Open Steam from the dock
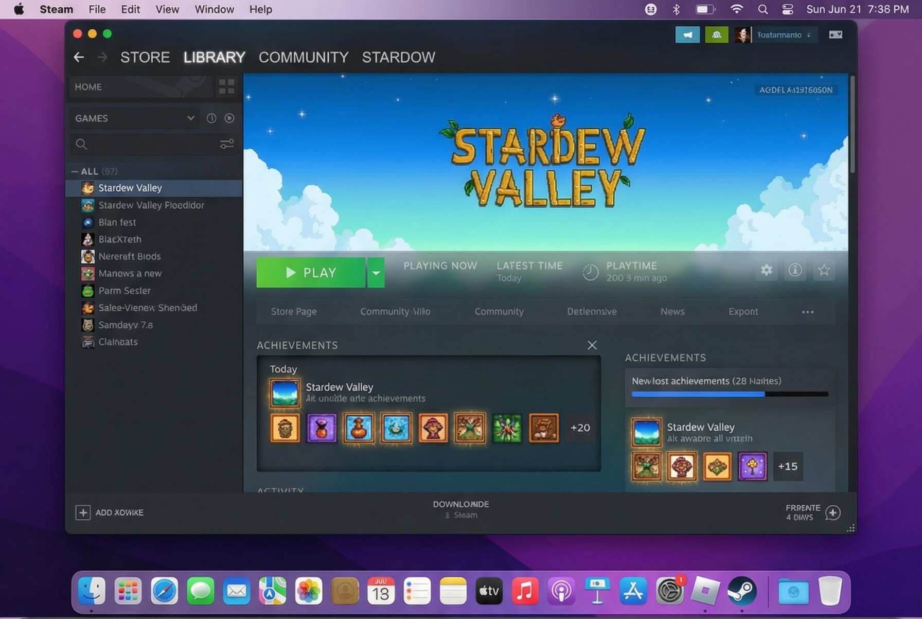This screenshot has height=619, width=922. pyautogui.click(x=741, y=591)
